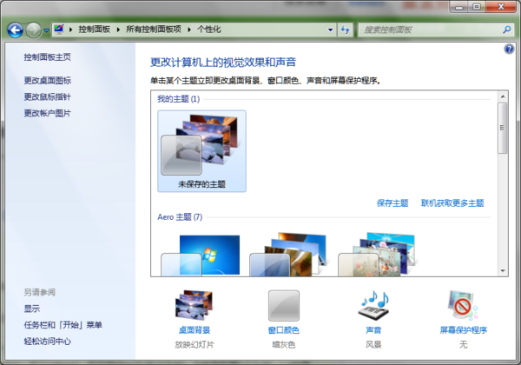Open recent pages dropdown beside navigation arrows
The height and width of the screenshot is (365, 521).
pyautogui.click(x=46, y=30)
